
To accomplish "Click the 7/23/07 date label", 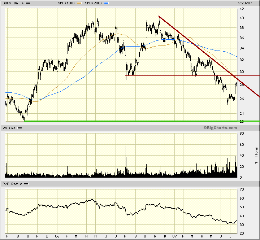I will pyautogui.click(x=245, y=3).
